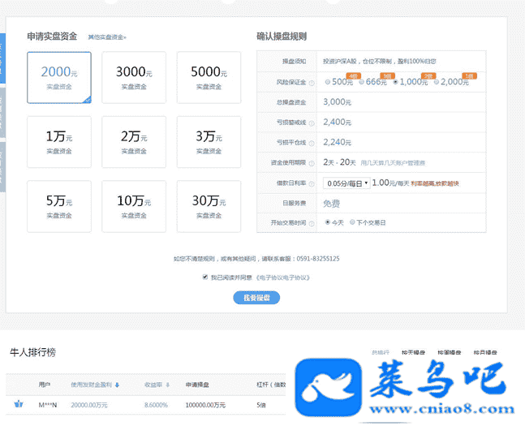Choose 2,000元 risk deposit radio button
The image size is (525, 426).
[x=437, y=82]
